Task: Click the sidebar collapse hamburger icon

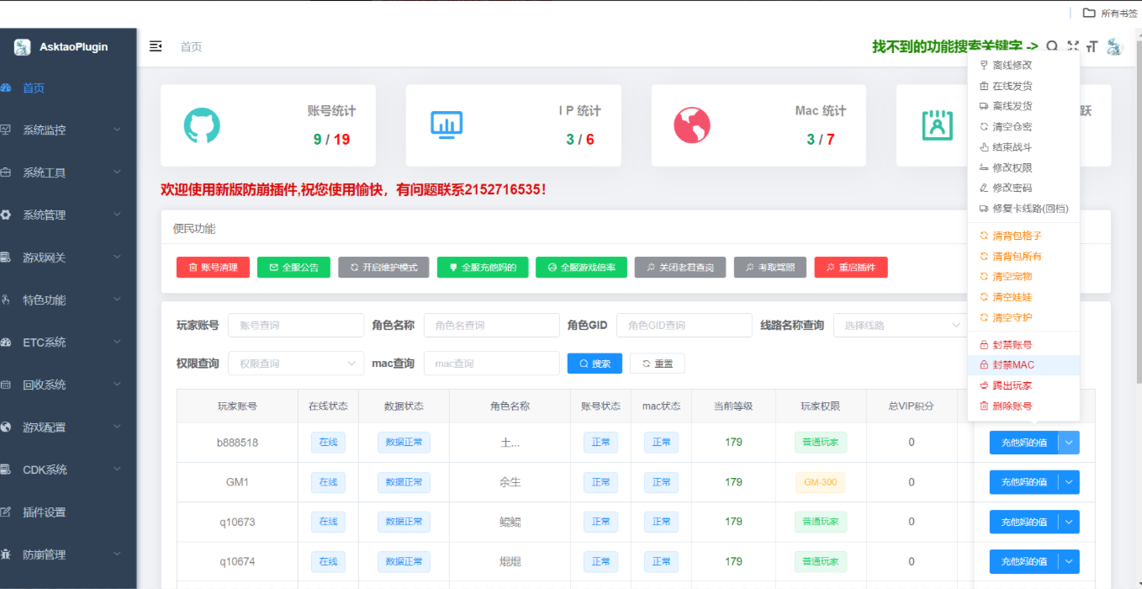Action: 156,46
